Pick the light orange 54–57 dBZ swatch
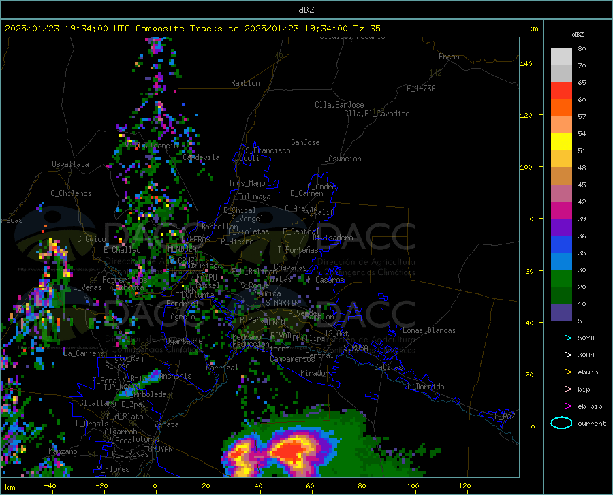Screen dimensions: 613x495 [x=561, y=125]
